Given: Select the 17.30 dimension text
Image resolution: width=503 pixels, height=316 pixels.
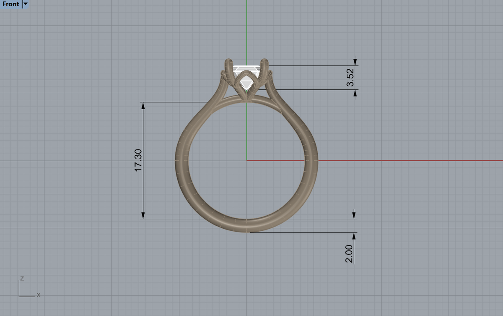Looking at the screenshot, I should coord(139,160).
